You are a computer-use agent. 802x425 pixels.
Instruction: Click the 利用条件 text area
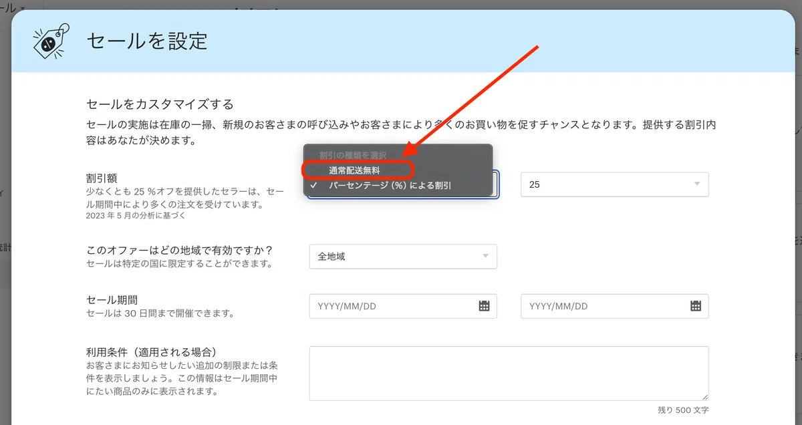coord(509,374)
